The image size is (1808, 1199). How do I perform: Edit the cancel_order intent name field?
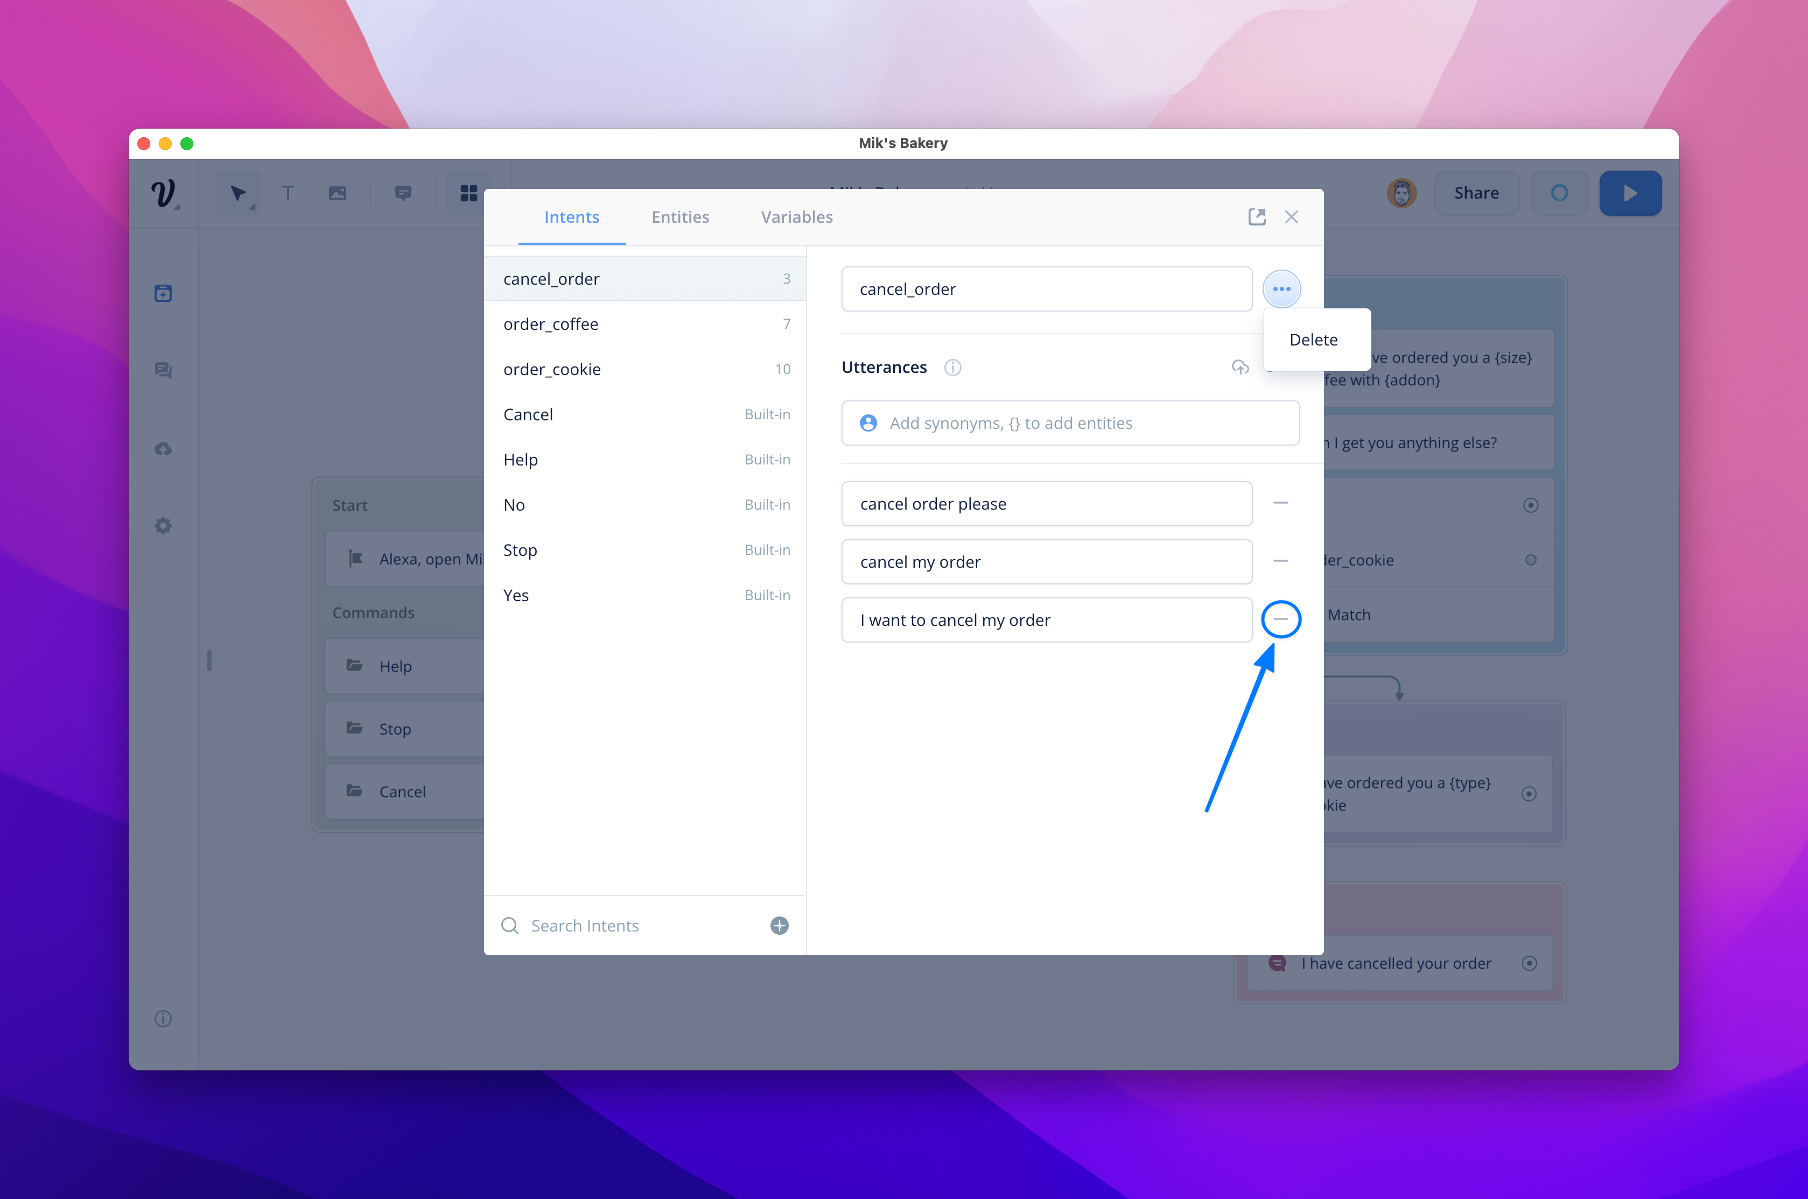(1046, 289)
